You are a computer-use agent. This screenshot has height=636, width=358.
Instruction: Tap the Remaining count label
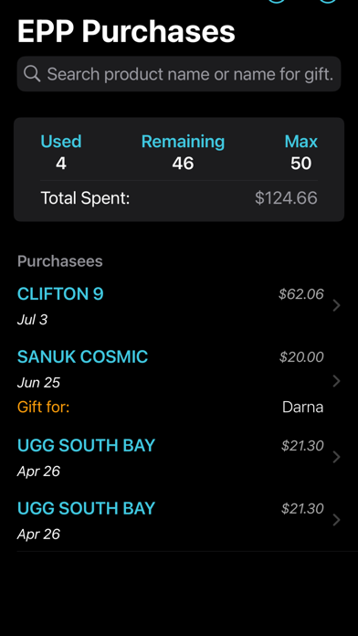(183, 142)
